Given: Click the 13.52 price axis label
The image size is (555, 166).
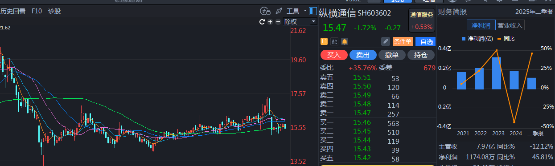Looking at the screenshot, I should tap(298, 161).
